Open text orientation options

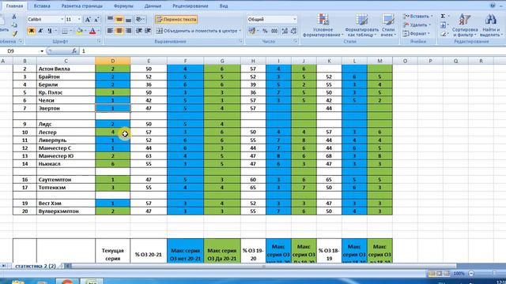139,20
